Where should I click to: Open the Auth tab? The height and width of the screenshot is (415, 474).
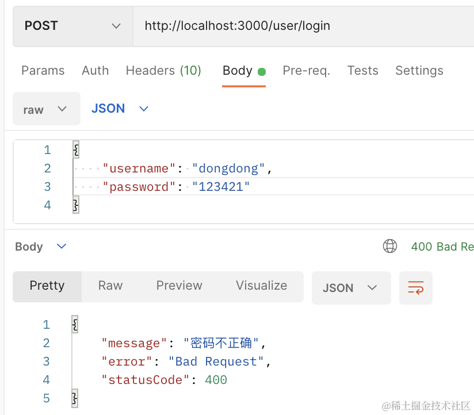95,71
